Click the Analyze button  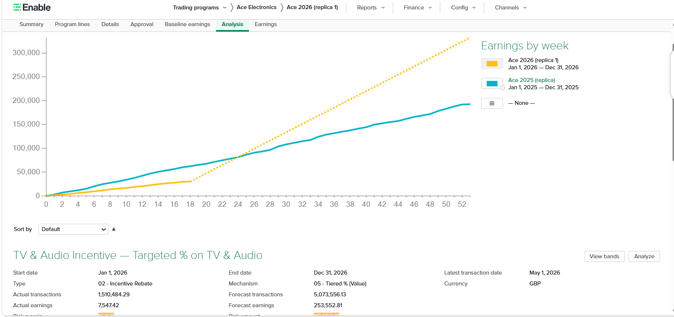pyautogui.click(x=644, y=256)
